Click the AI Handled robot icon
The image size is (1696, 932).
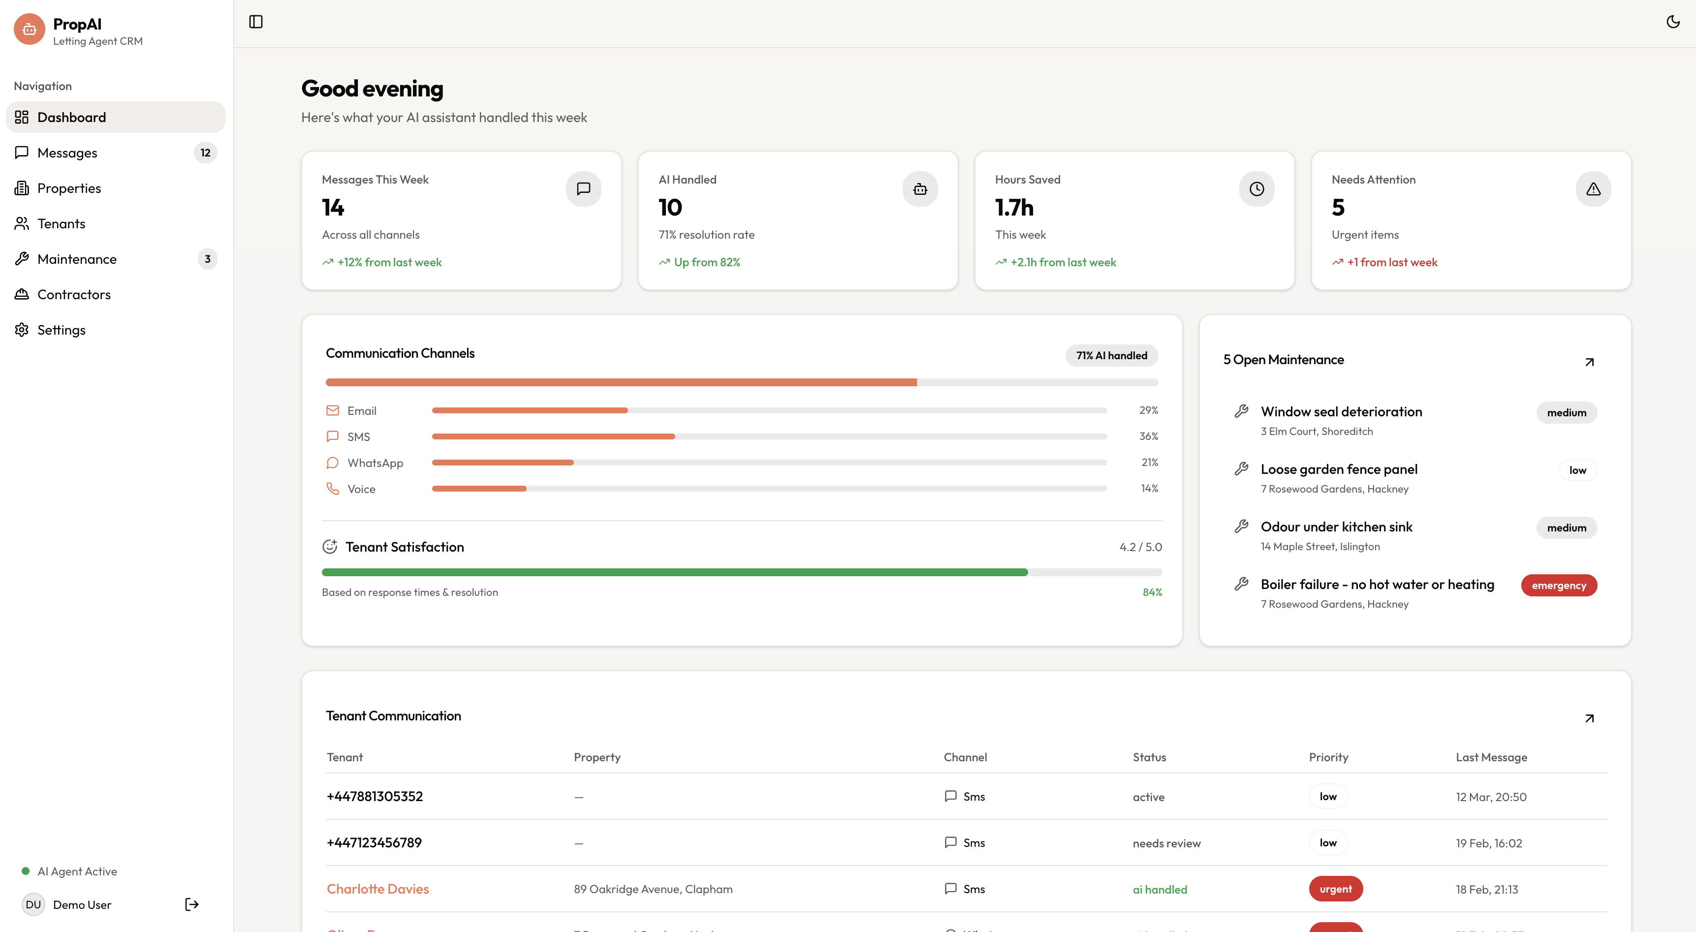920,189
